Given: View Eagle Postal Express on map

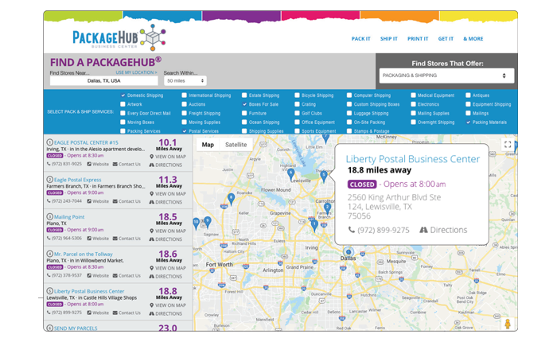Looking at the screenshot, I should (168, 194).
